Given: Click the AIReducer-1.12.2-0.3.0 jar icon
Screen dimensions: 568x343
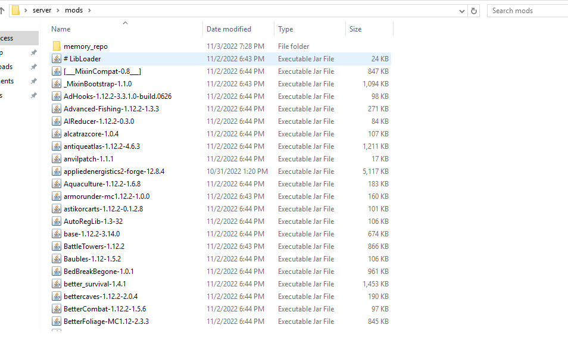Looking at the screenshot, I should 57,121.
